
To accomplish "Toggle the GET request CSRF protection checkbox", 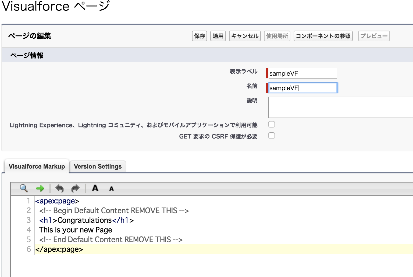I will [272, 136].
